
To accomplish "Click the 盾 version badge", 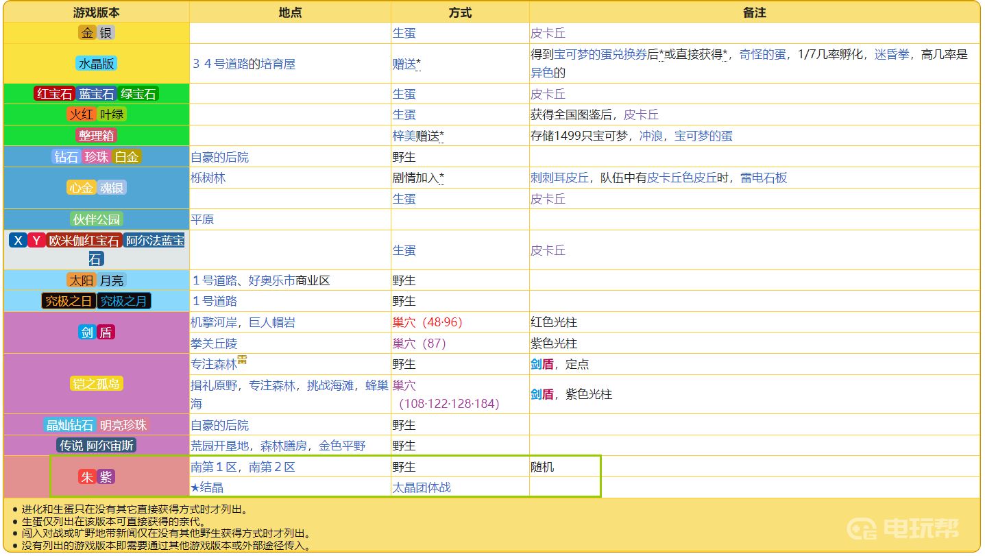I will tap(106, 333).
